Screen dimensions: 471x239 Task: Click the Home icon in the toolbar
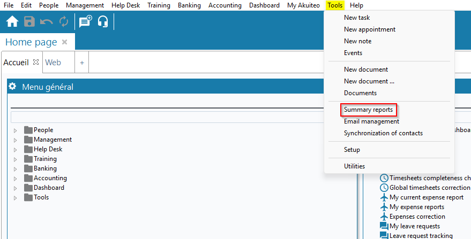point(12,22)
